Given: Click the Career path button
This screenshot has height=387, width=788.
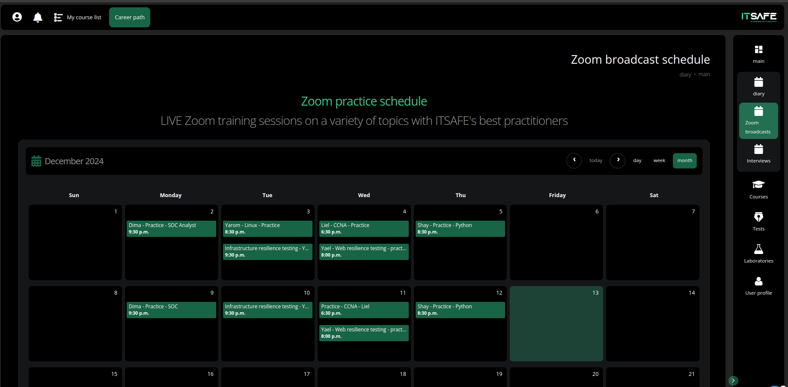Looking at the screenshot, I should [130, 17].
